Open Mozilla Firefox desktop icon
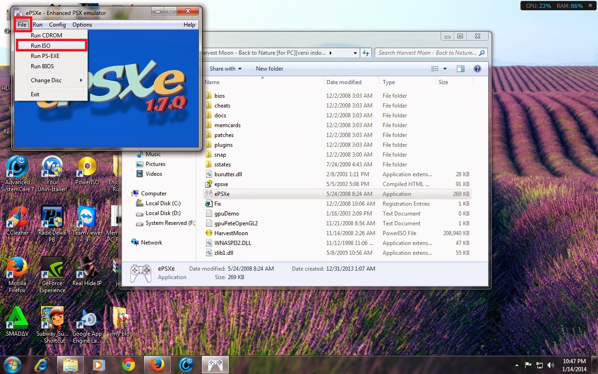 click(17, 274)
